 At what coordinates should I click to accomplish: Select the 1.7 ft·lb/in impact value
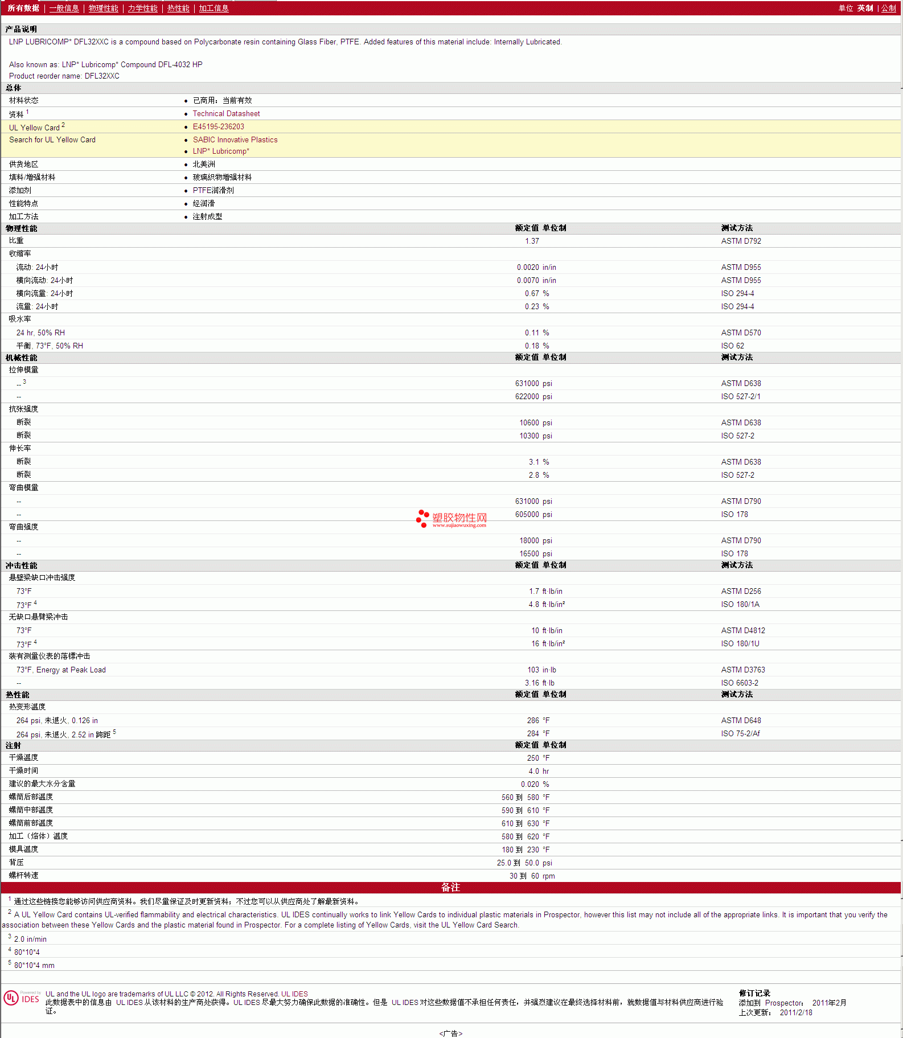(545, 592)
